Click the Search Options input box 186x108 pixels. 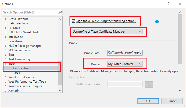[x=30, y=12]
